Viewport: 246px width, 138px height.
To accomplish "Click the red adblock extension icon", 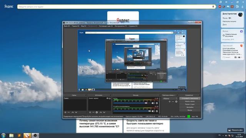I will [220, 7].
